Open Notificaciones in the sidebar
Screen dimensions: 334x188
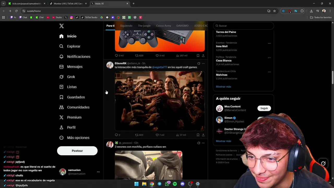tap(75, 56)
